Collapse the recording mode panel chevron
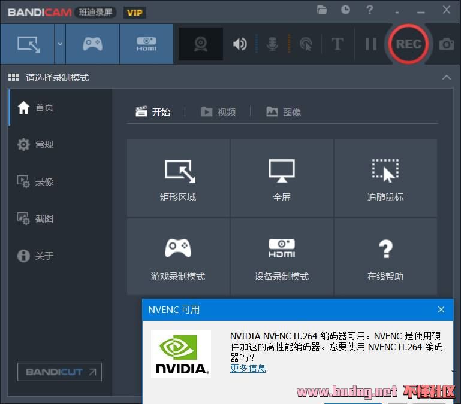The height and width of the screenshot is (404, 461). coord(446,77)
